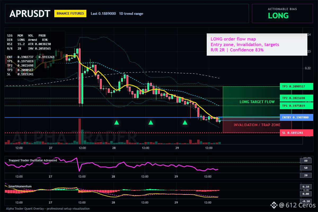Click the ACTIONABLE BIAS heading
Image resolution: width=318 pixels, height=212 pixels.
pos(282,9)
